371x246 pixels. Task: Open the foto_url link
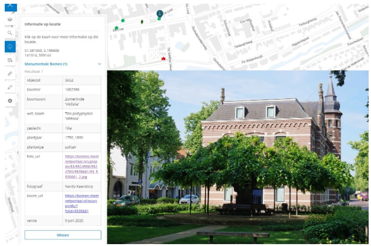point(81,167)
